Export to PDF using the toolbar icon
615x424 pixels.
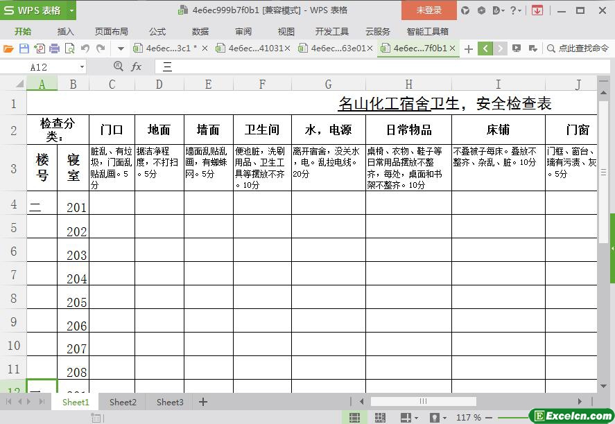click(40, 48)
